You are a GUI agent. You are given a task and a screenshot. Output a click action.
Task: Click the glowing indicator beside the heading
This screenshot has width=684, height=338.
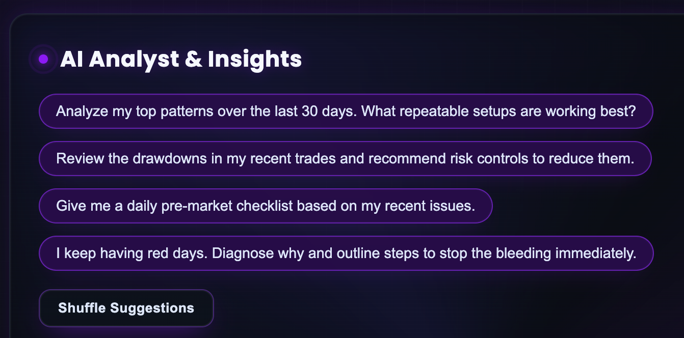pyautogui.click(x=43, y=59)
